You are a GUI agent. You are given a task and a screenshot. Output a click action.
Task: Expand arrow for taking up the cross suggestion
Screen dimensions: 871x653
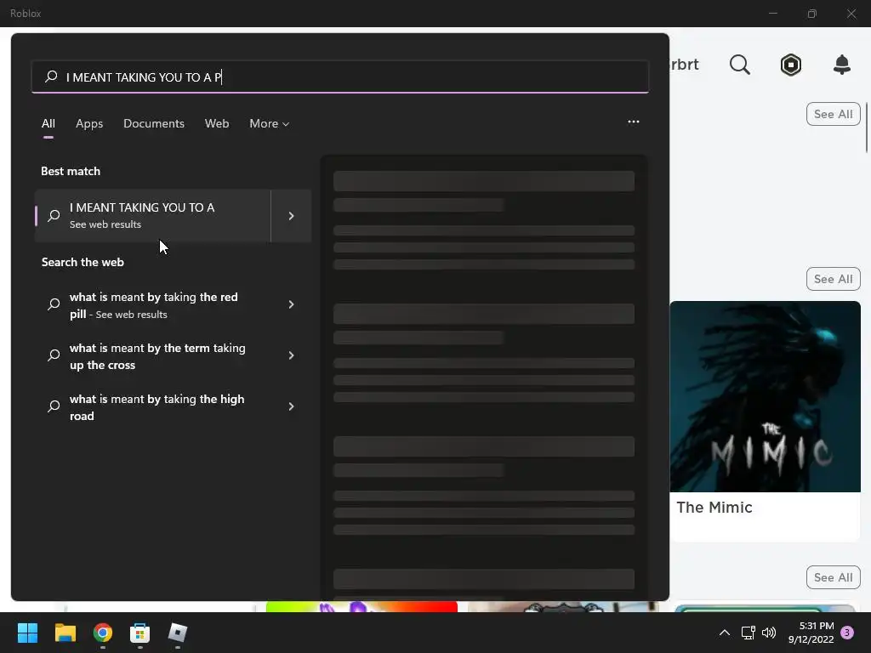291,355
